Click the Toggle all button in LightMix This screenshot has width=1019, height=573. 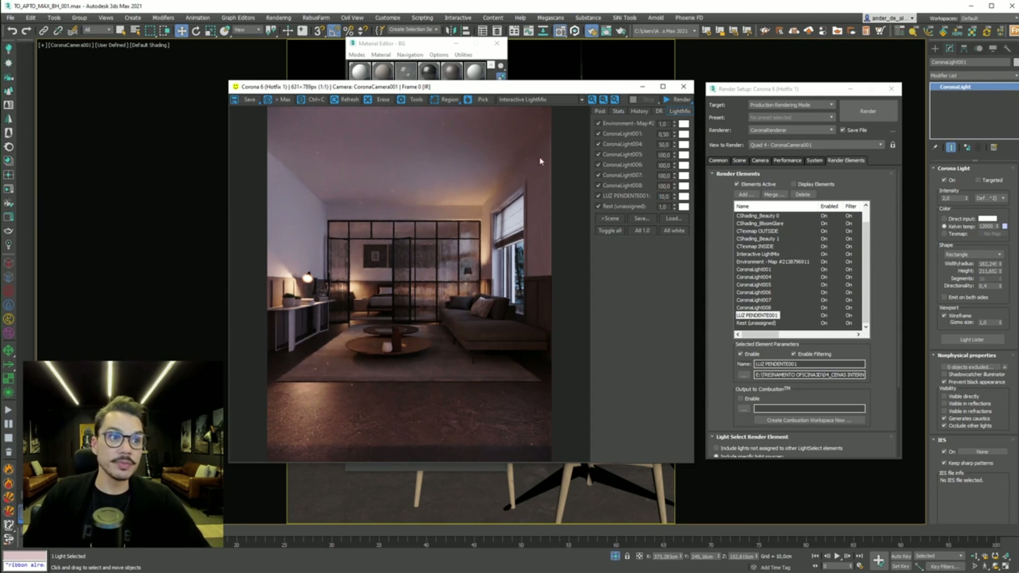coord(610,231)
